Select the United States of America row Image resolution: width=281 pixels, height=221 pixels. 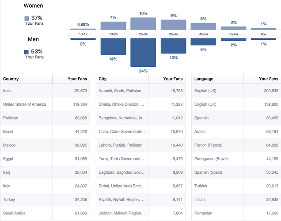click(x=45, y=104)
